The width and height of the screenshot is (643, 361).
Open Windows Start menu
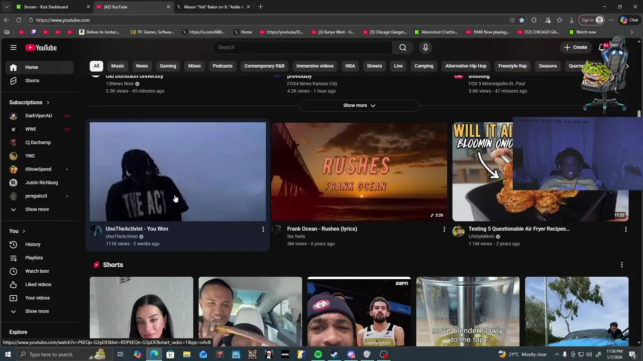point(8,354)
